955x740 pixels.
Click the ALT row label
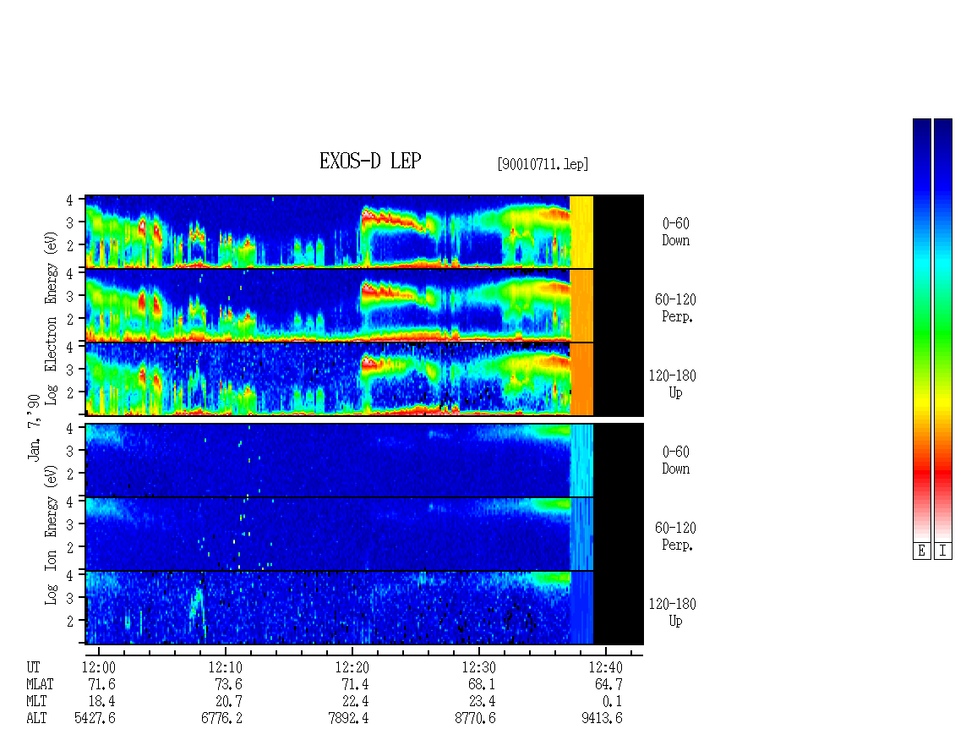(x=36, y=719)
